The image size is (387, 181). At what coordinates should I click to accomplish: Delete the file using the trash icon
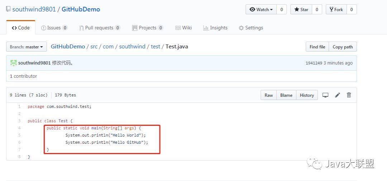[x=349, y=95]
